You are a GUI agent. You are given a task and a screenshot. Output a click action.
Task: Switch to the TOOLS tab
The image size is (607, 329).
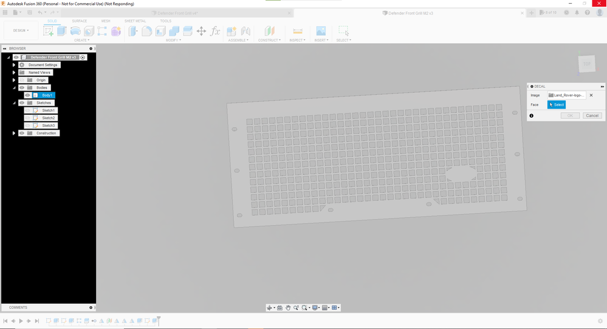166,21
